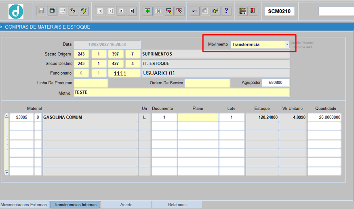Switch to Movimentacoes Externas tab

tap(24, 205)
